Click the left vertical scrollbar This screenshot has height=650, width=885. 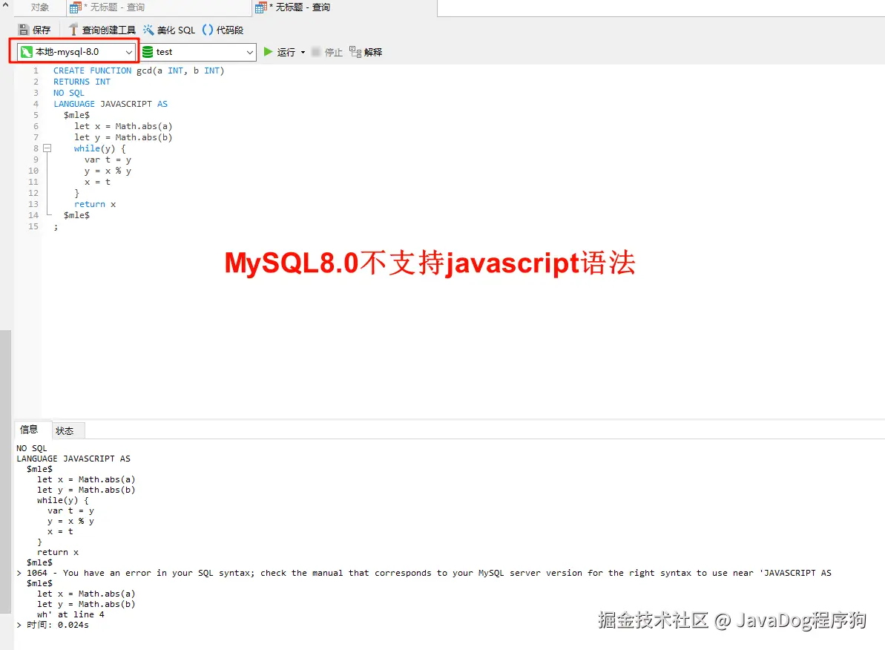(6, 471)
